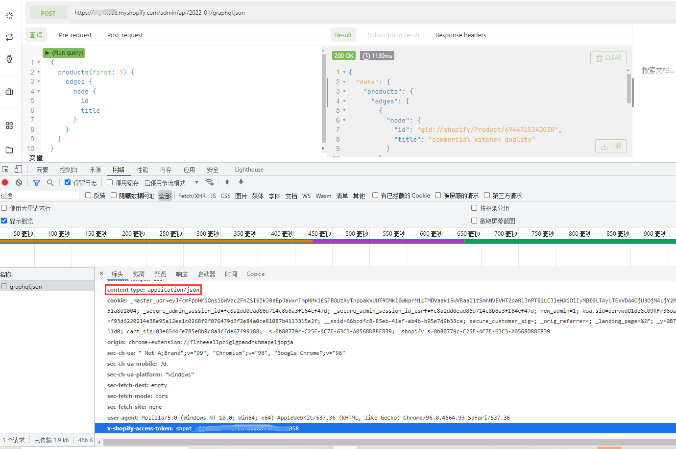Viewport: 676px width, 449px height.
Task: Enable the 停用缓存 checkbox
Action: 110,182
